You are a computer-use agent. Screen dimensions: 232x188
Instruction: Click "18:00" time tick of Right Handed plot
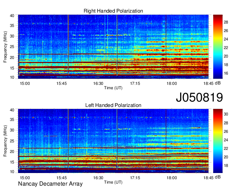click(x=172, y=83)
